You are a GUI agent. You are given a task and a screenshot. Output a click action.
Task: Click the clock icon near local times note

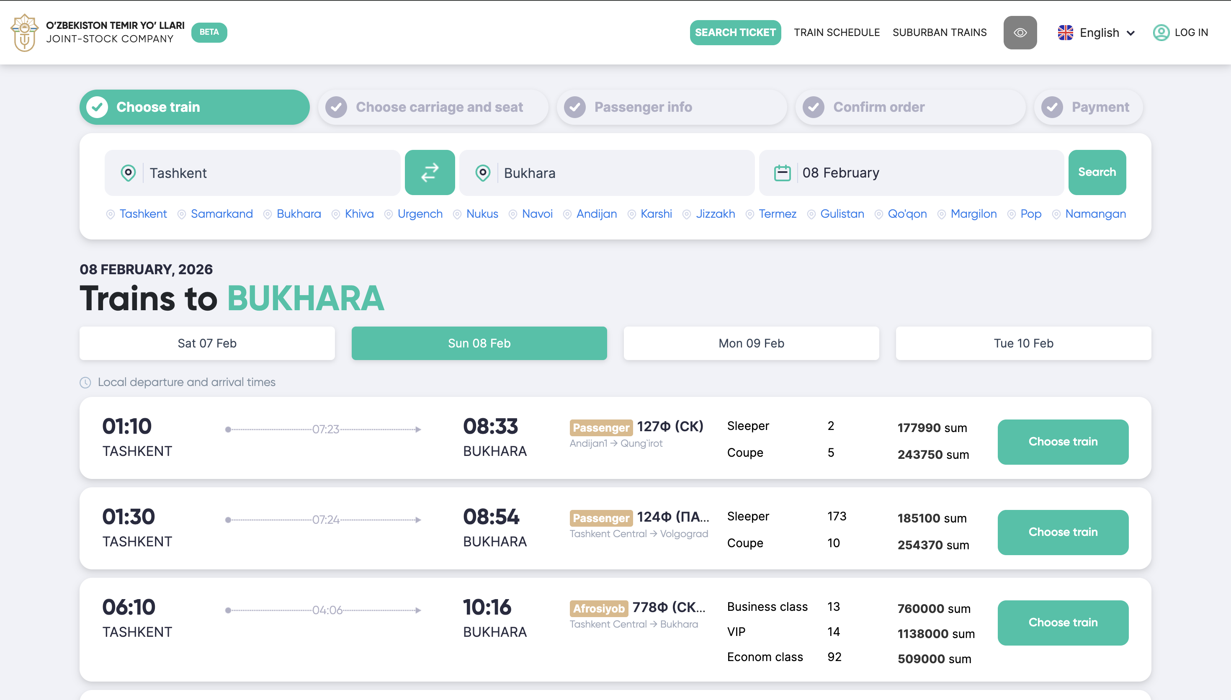85,382
